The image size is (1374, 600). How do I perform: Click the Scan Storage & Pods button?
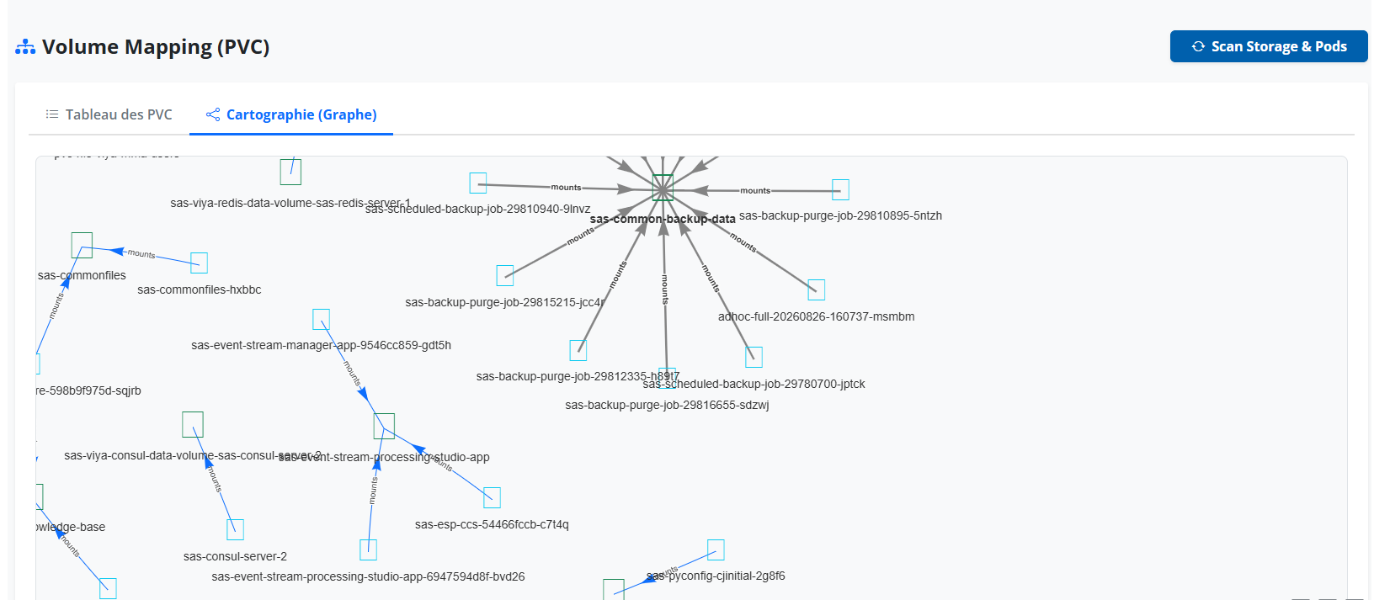click(1269, 46)
